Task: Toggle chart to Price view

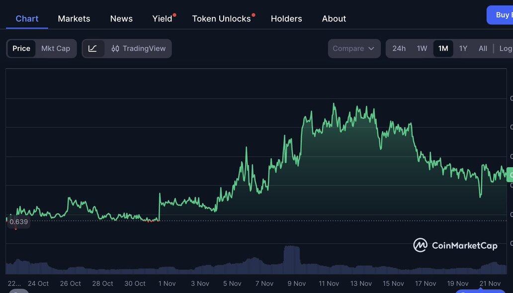Action: coord(21,49)
